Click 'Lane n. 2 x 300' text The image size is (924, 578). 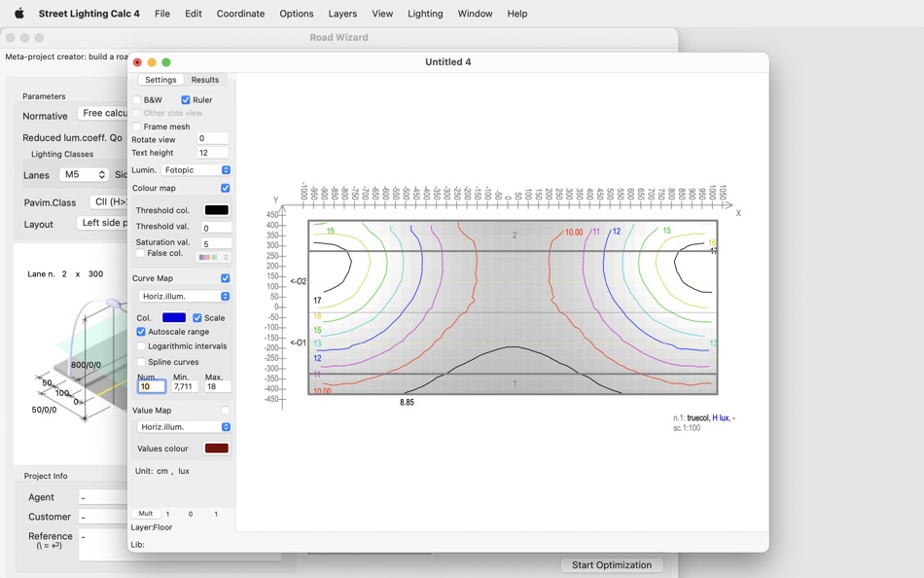point(65,273)
